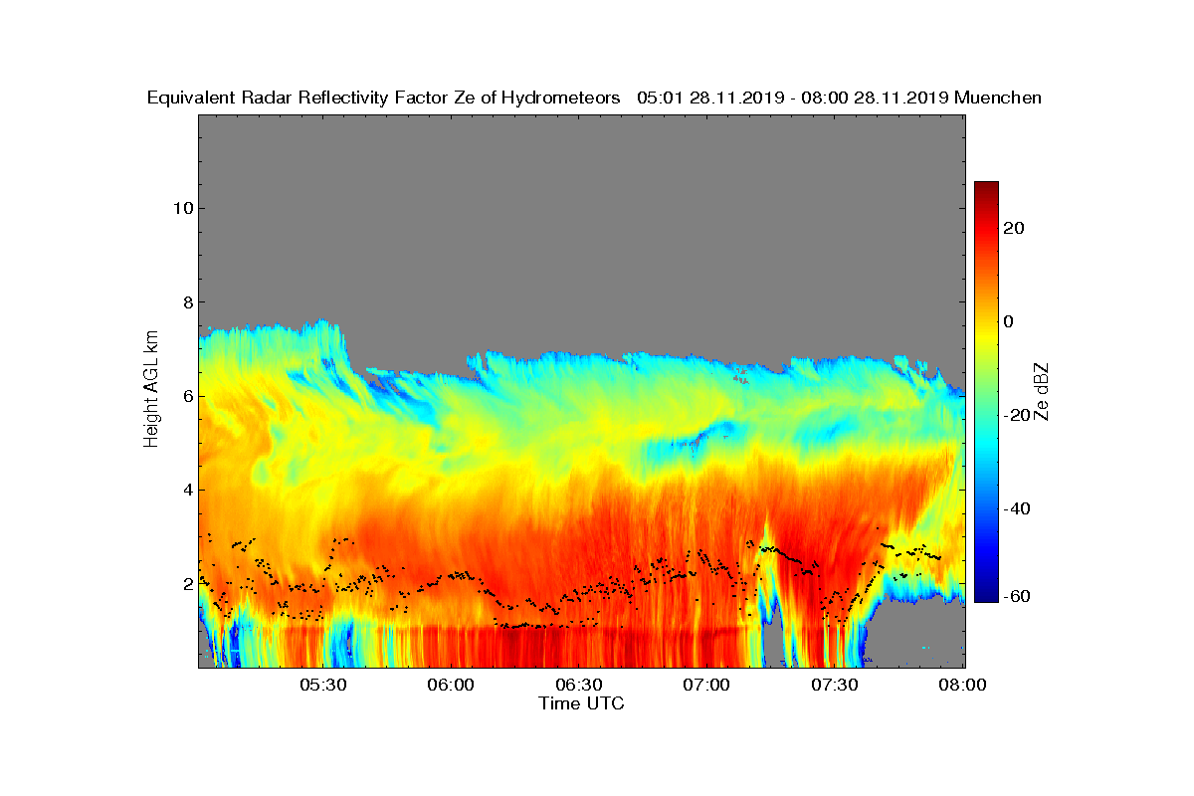Screen dimensions: 1194x796
Task: Click the 05:30 time tick label
Action: [322, 686]
